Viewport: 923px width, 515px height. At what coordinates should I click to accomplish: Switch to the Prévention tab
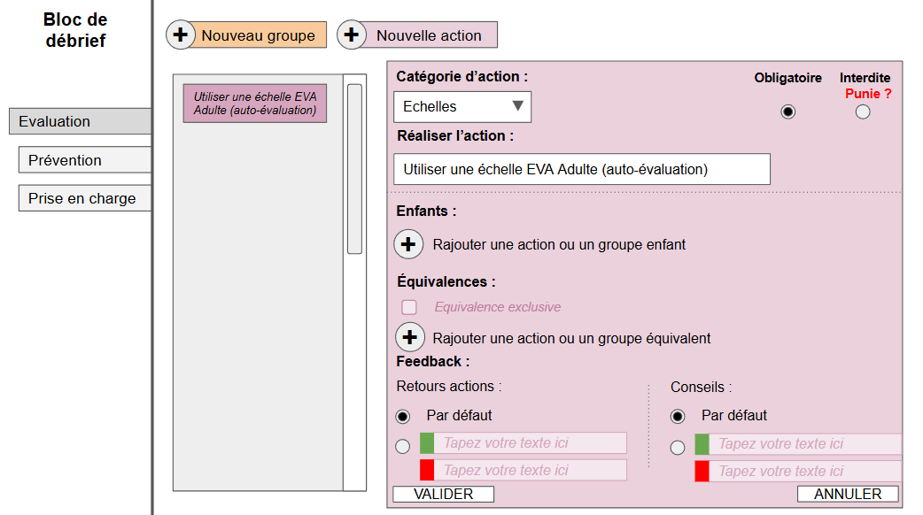pos(84,160)
